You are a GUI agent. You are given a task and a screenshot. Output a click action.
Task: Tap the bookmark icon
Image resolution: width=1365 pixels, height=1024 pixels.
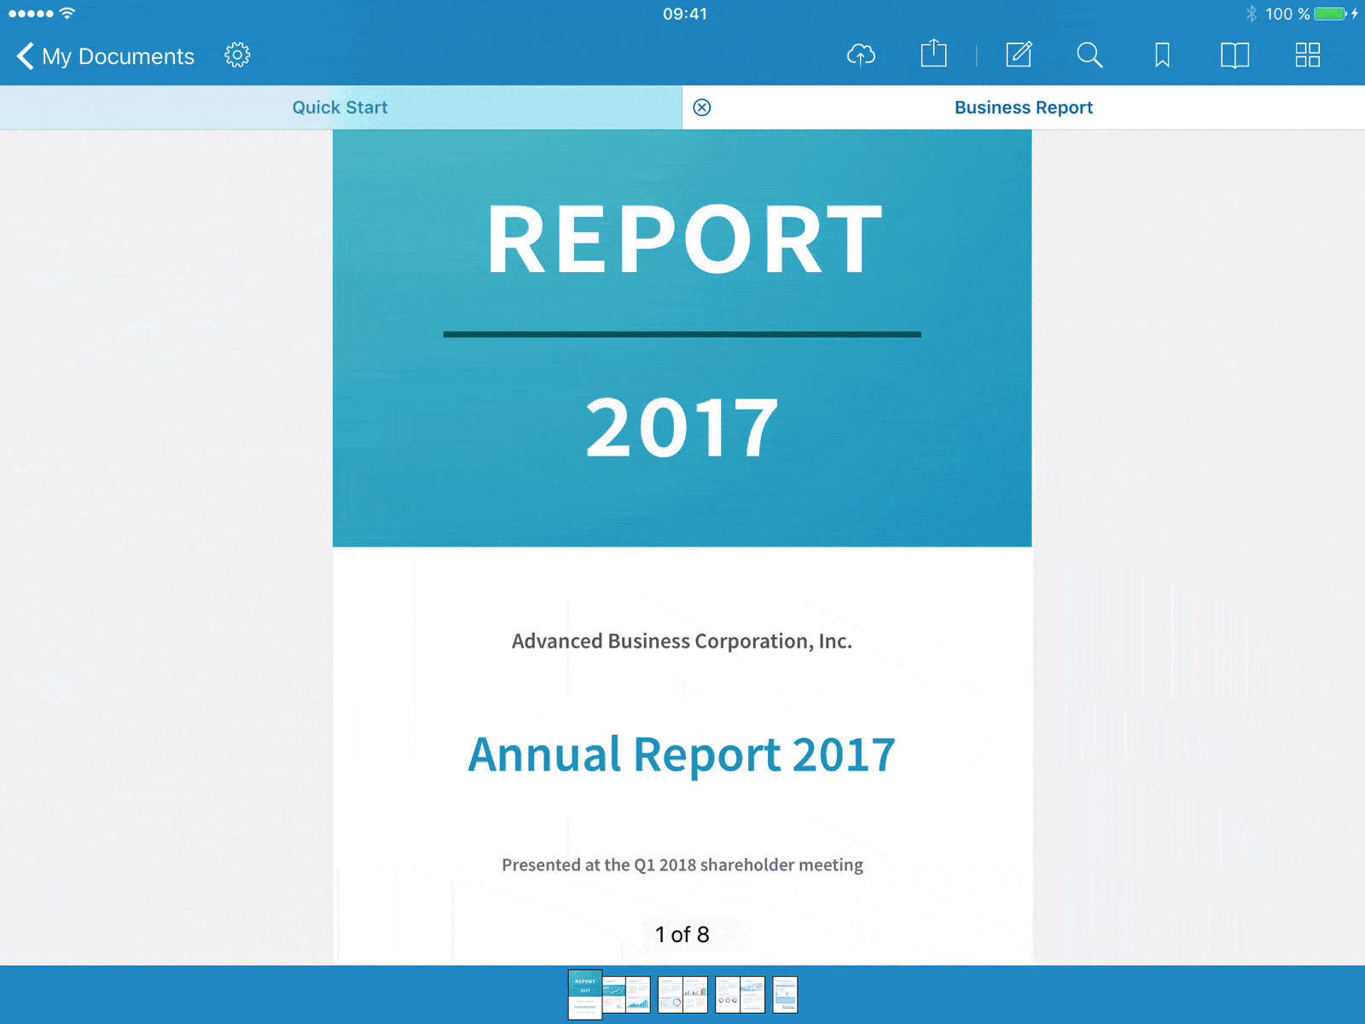pos(1162,55)
